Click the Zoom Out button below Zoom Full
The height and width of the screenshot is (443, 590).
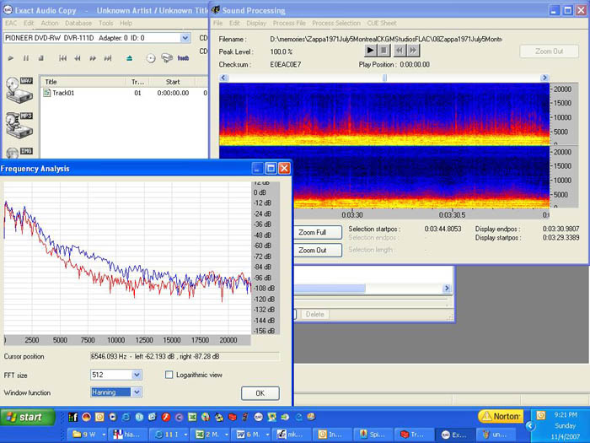click(317, 251)
